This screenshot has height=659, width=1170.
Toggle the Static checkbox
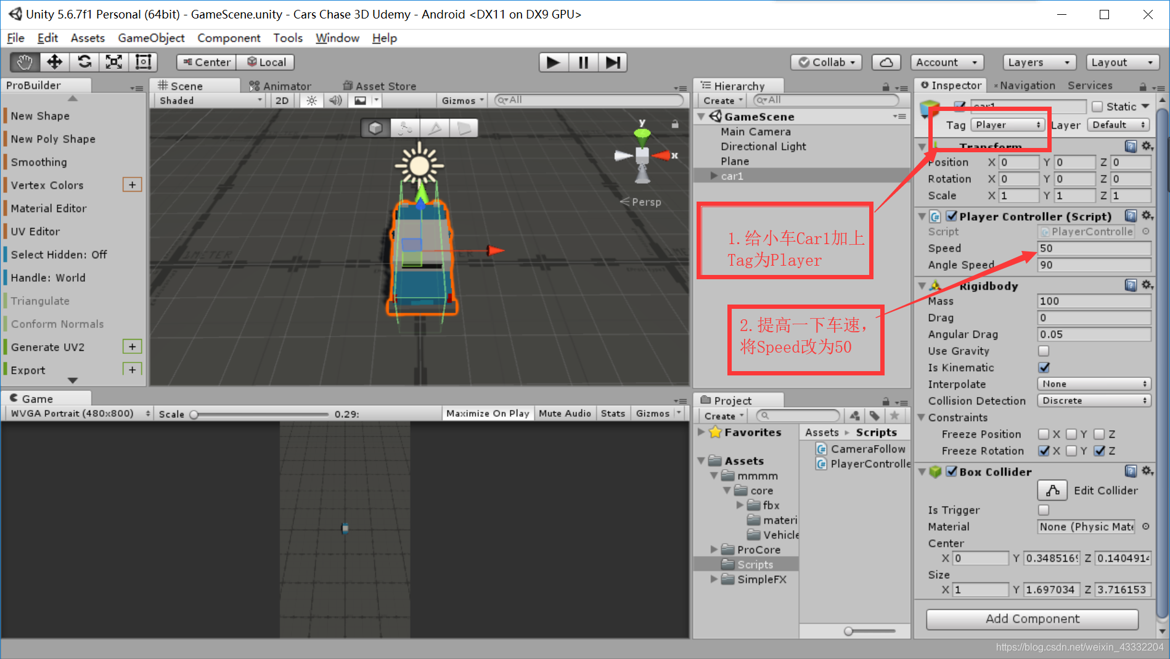click(1097, 107)
